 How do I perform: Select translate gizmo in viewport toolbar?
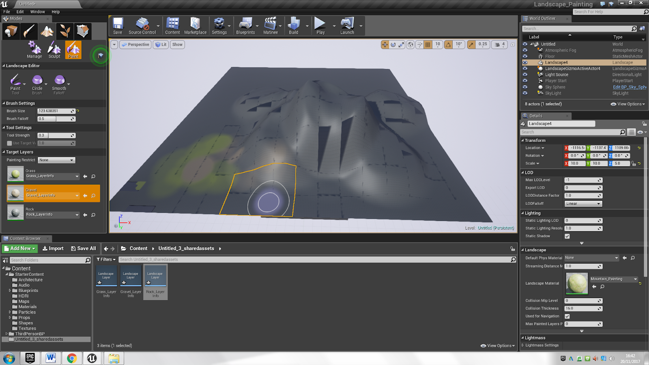[385, 45]
